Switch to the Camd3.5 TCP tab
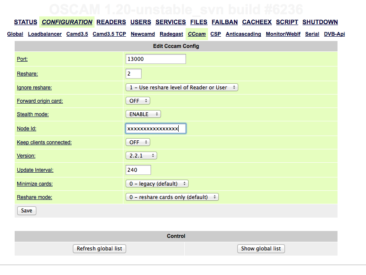Image resolution: width=366 pixels, height=275 pixels. 109,34
